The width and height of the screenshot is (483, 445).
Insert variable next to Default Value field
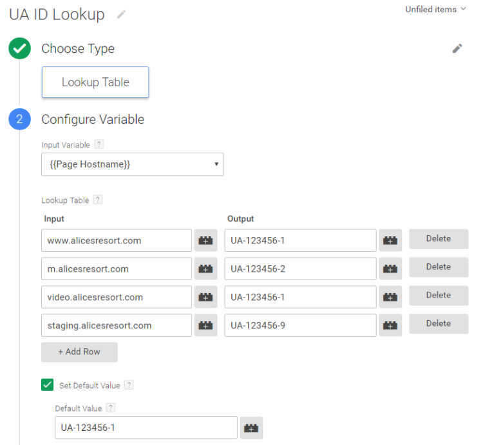pos(251,428)
